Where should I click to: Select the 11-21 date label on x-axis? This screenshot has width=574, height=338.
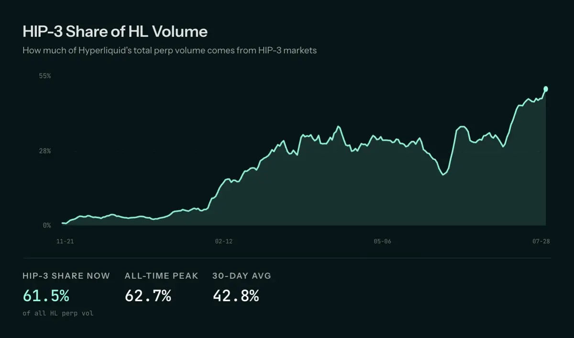[65, 242]
